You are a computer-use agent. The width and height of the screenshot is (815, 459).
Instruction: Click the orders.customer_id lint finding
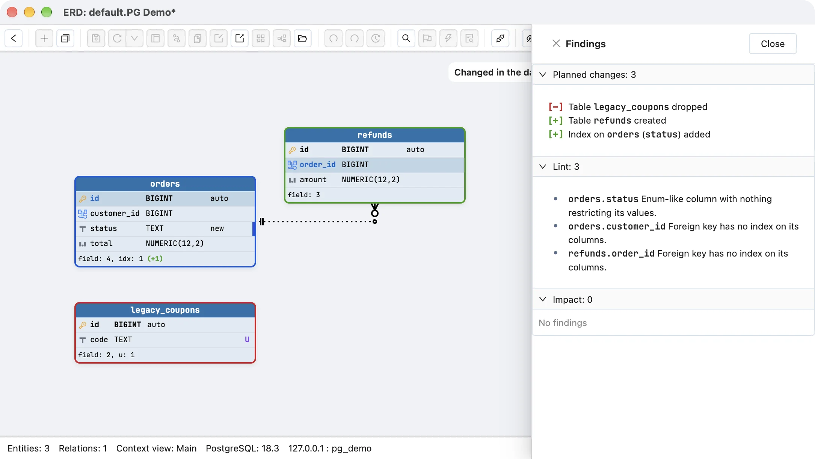[x=683, y=233]
